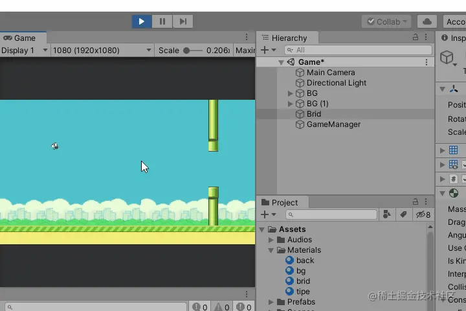
Task: Expand the Mesh Filter component
Action: [443, 150]
